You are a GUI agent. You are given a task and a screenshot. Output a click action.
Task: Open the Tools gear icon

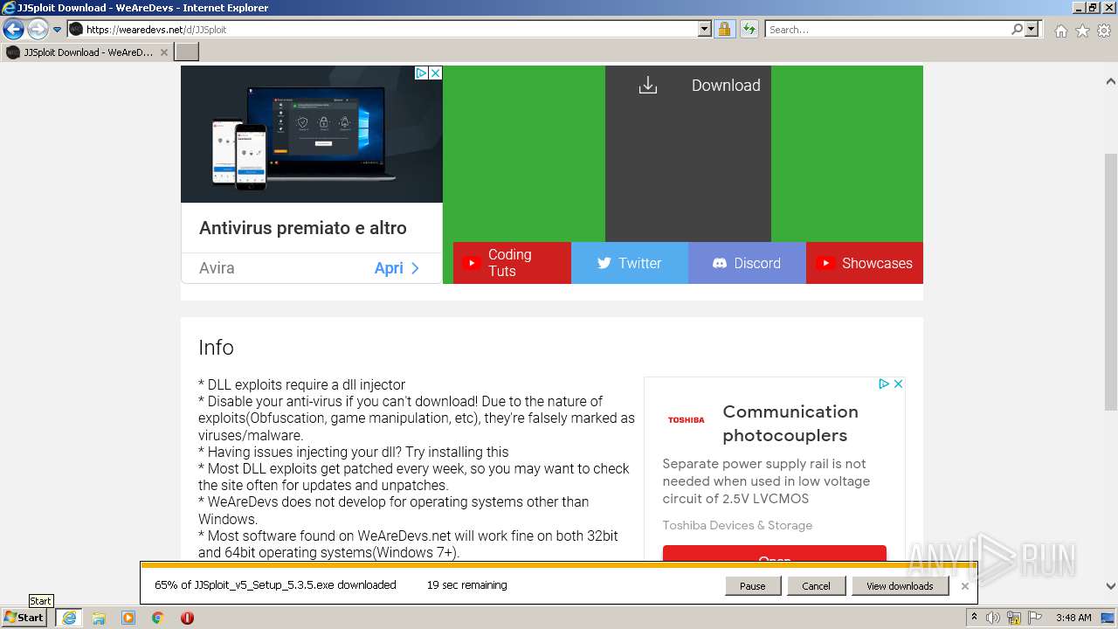(x=1104, y=31)
